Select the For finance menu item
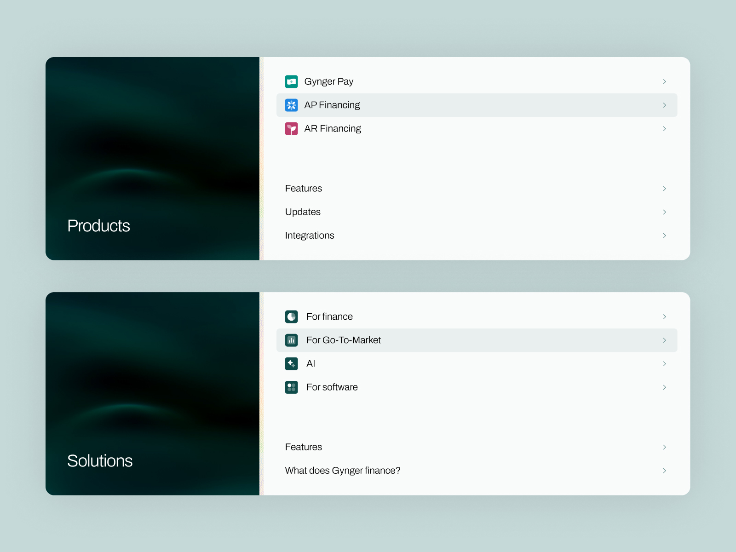This screenshot has width=736, height=552. [x=477, y=316]
